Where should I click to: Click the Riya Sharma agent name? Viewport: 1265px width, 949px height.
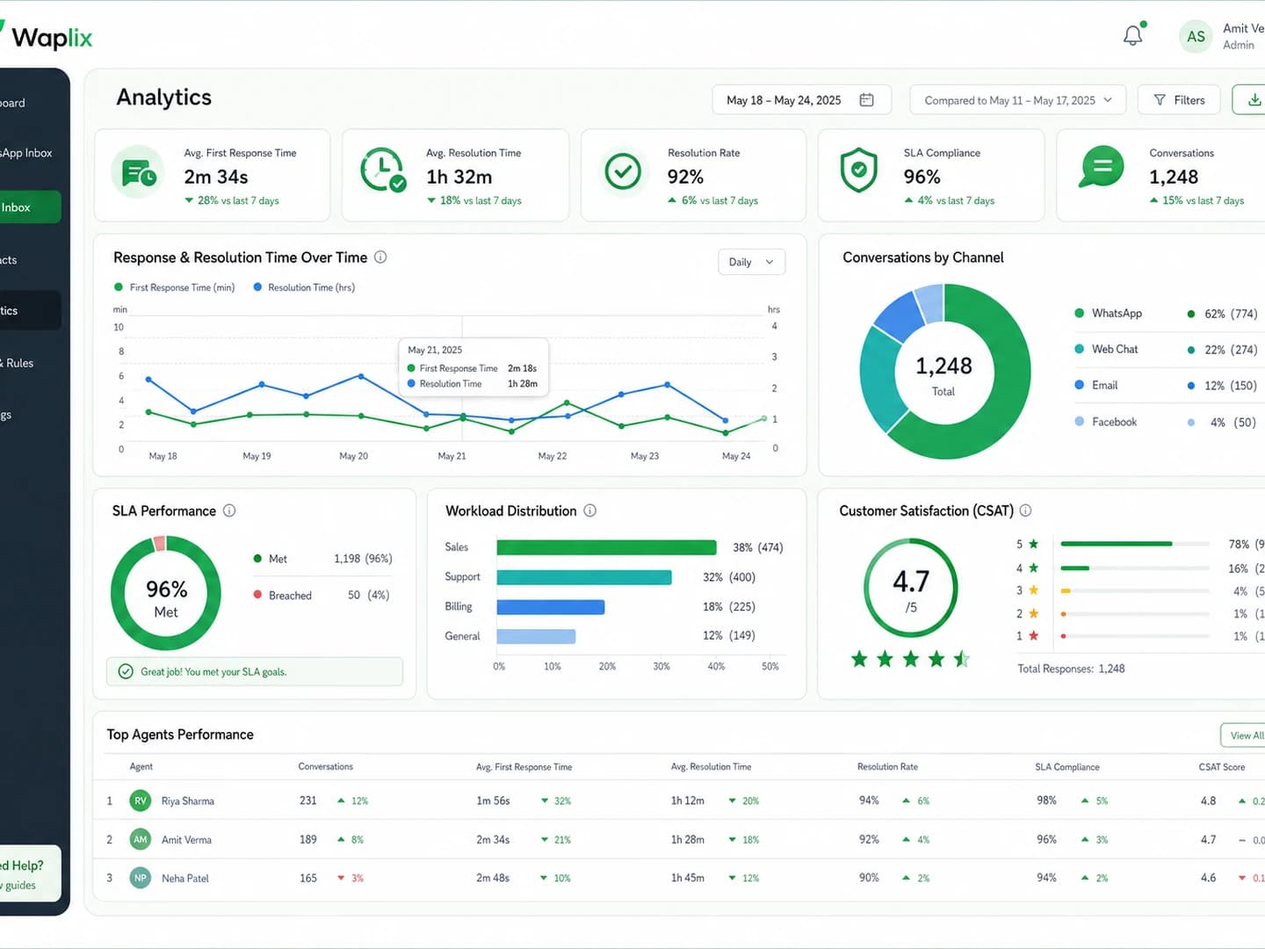(188, 800)
